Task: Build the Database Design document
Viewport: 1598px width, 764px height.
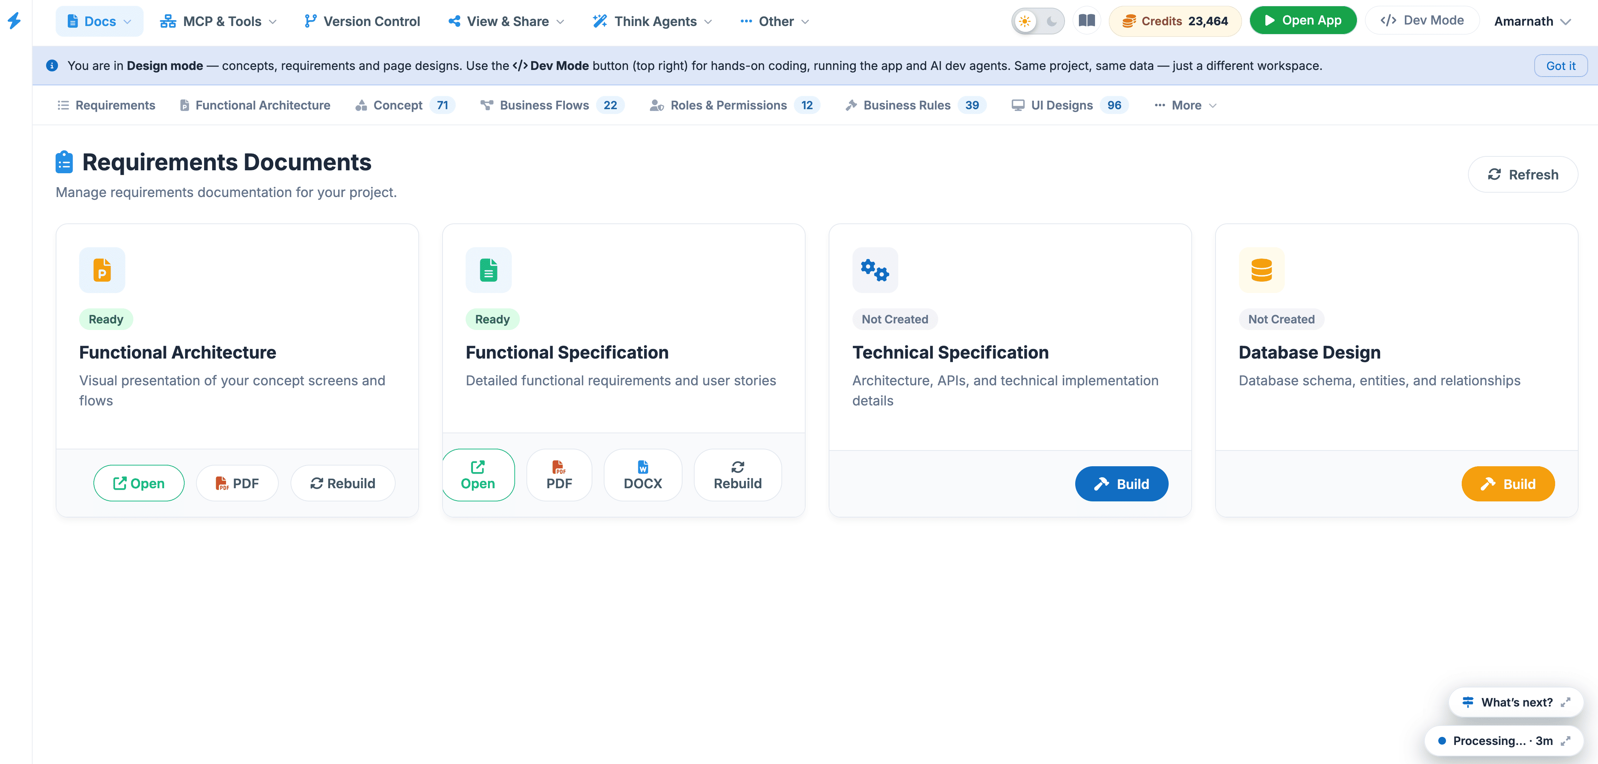Action: coord(1508,484)
